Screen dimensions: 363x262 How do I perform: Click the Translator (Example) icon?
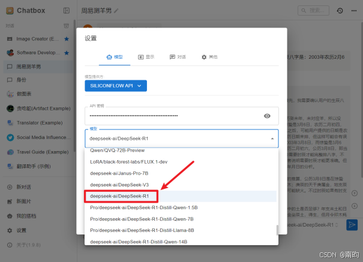10,123
